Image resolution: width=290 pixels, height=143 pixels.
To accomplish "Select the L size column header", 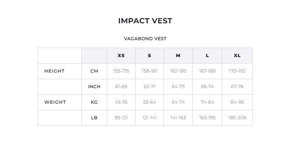I will [207, 55].
